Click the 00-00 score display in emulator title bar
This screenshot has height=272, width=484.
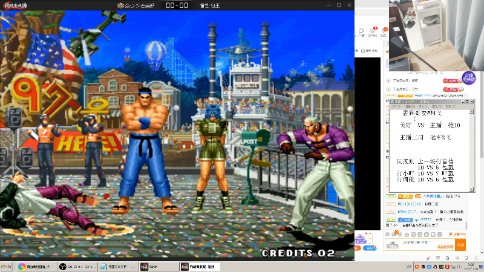coord(177,5)
